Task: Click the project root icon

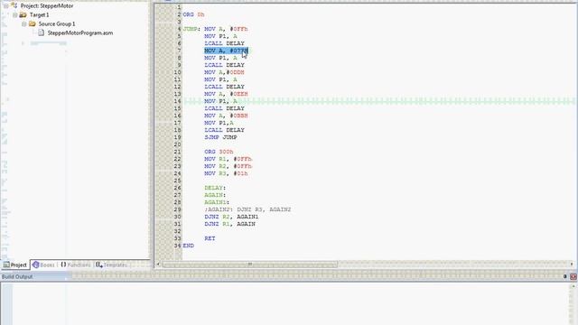Action: (x=14, y=5)
